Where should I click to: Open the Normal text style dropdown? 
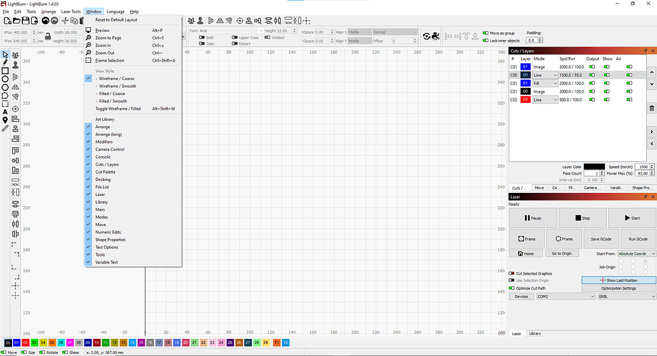[x=395, y=32]
